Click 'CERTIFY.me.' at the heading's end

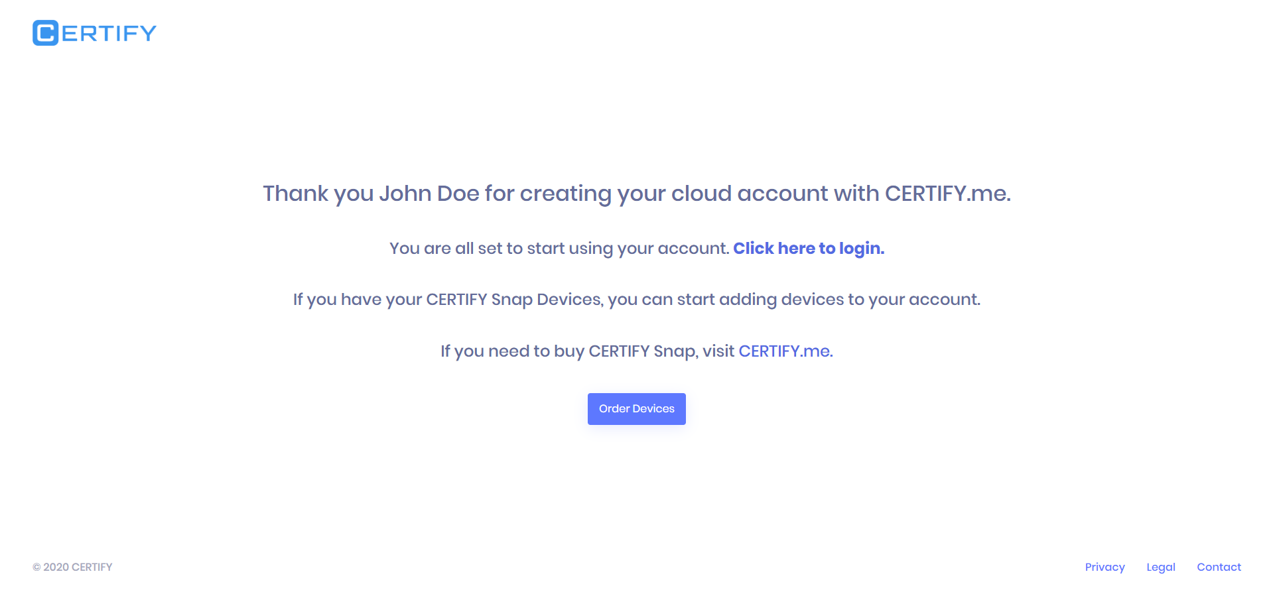(947, 194)
